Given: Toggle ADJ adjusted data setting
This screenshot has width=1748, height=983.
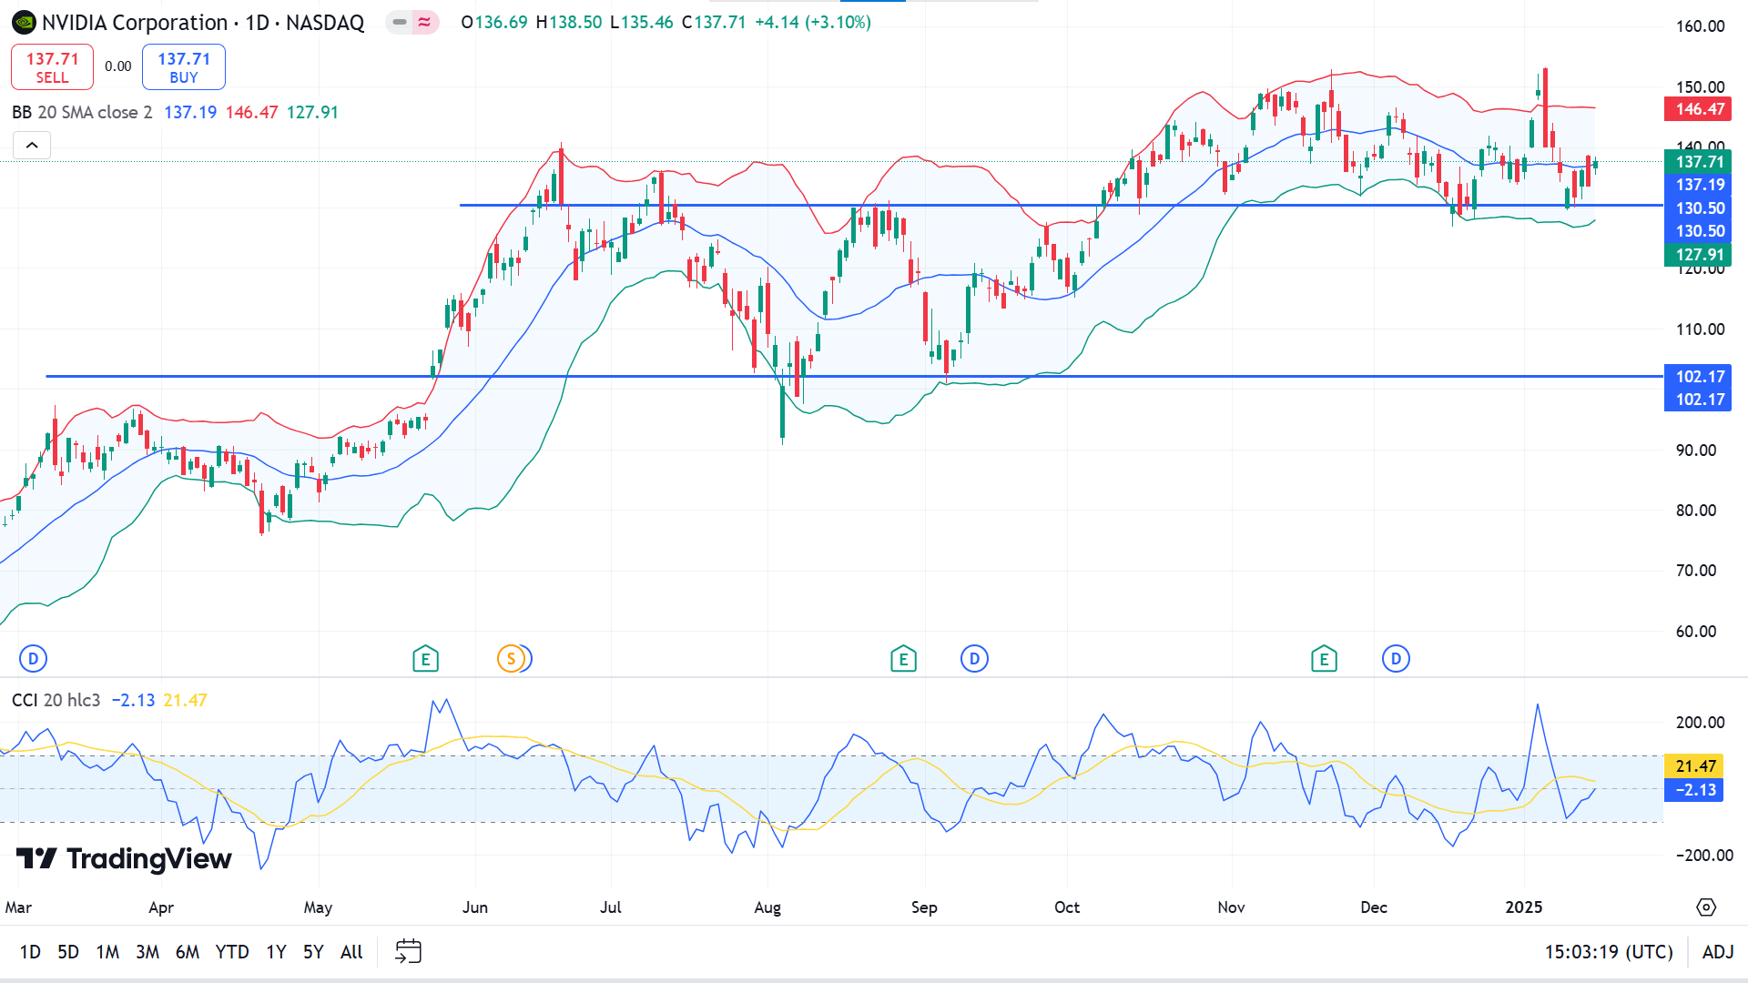Looking at the screenshot, I should click(1718, 952).
